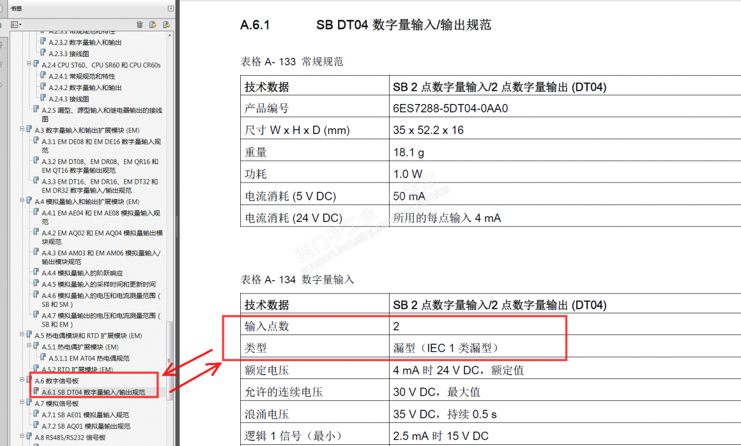Click the heading A.6.1 SB DT04 数字量输入/输出规范
741x446 pixels.
[x=366, y=25]
